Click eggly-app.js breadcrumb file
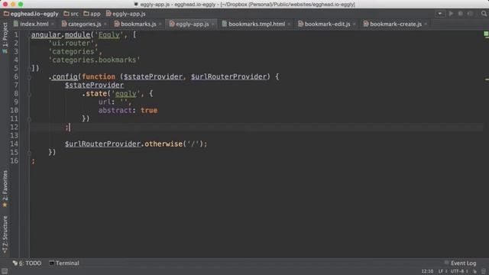This screenshot has height=275, width=489. pyautogui.click(x=125, y=14)
